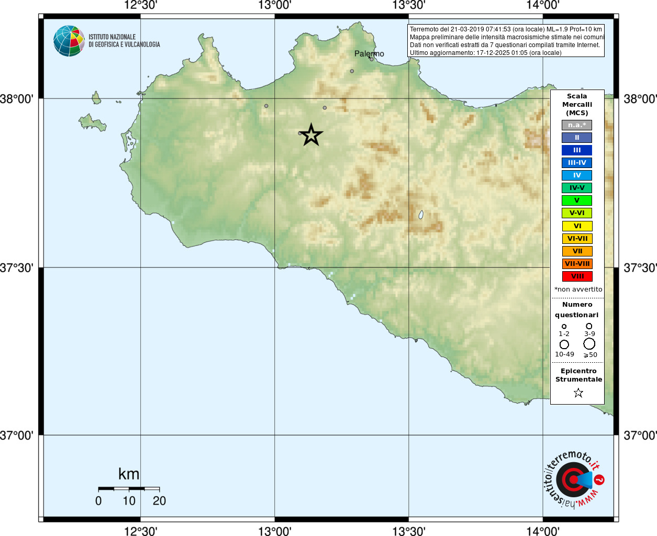Click the intensity III legend swatch
657x536 pixels.
(x=577, y=150)
